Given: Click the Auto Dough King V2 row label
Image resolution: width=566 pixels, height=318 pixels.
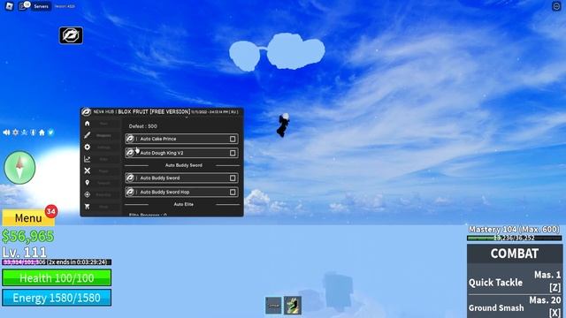Looking at the screenshot, I should coord(162,153).
